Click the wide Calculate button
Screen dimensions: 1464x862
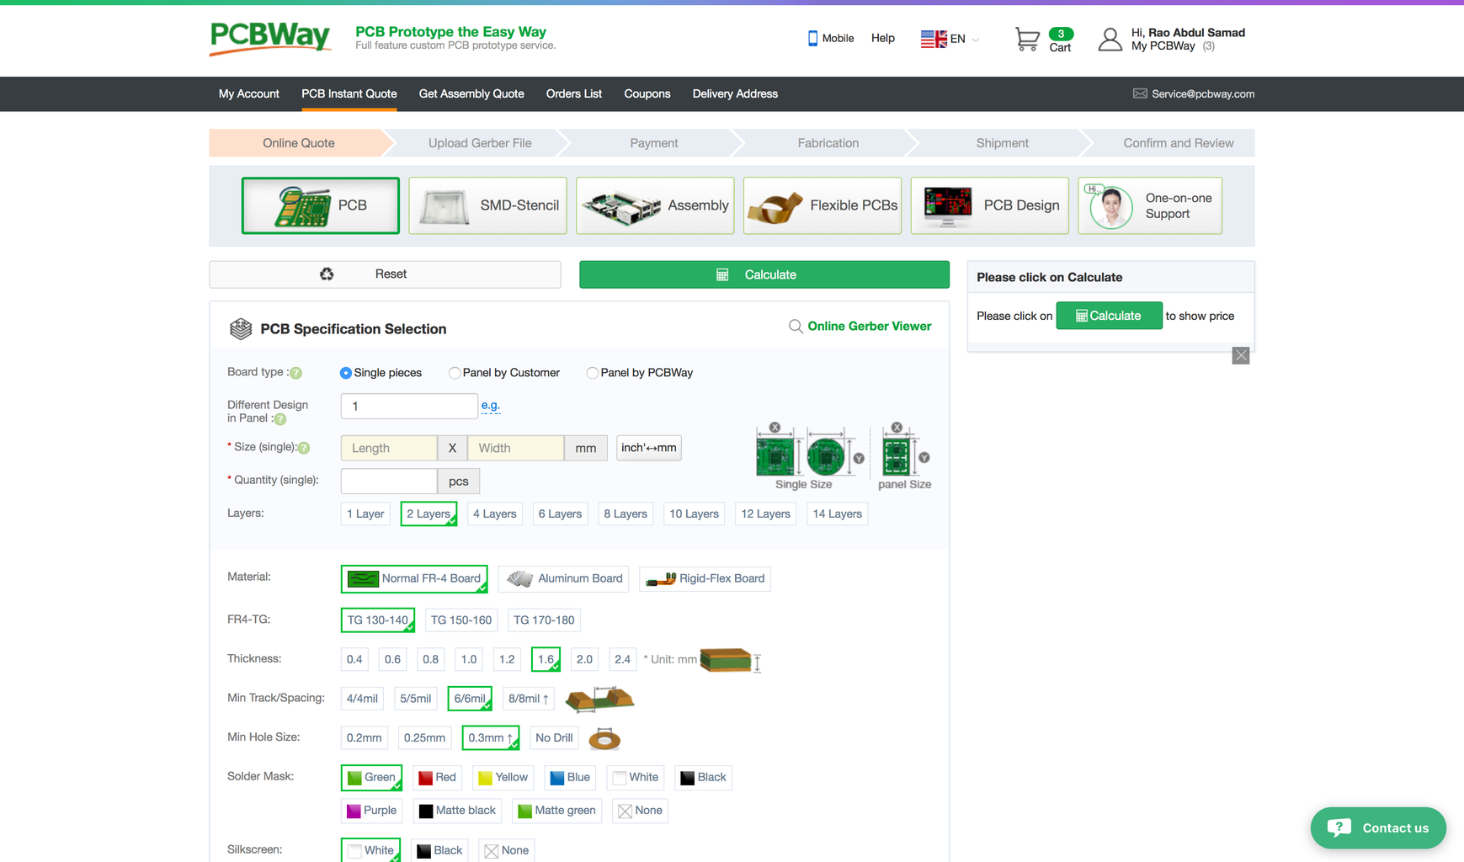[x=764, y=274]
